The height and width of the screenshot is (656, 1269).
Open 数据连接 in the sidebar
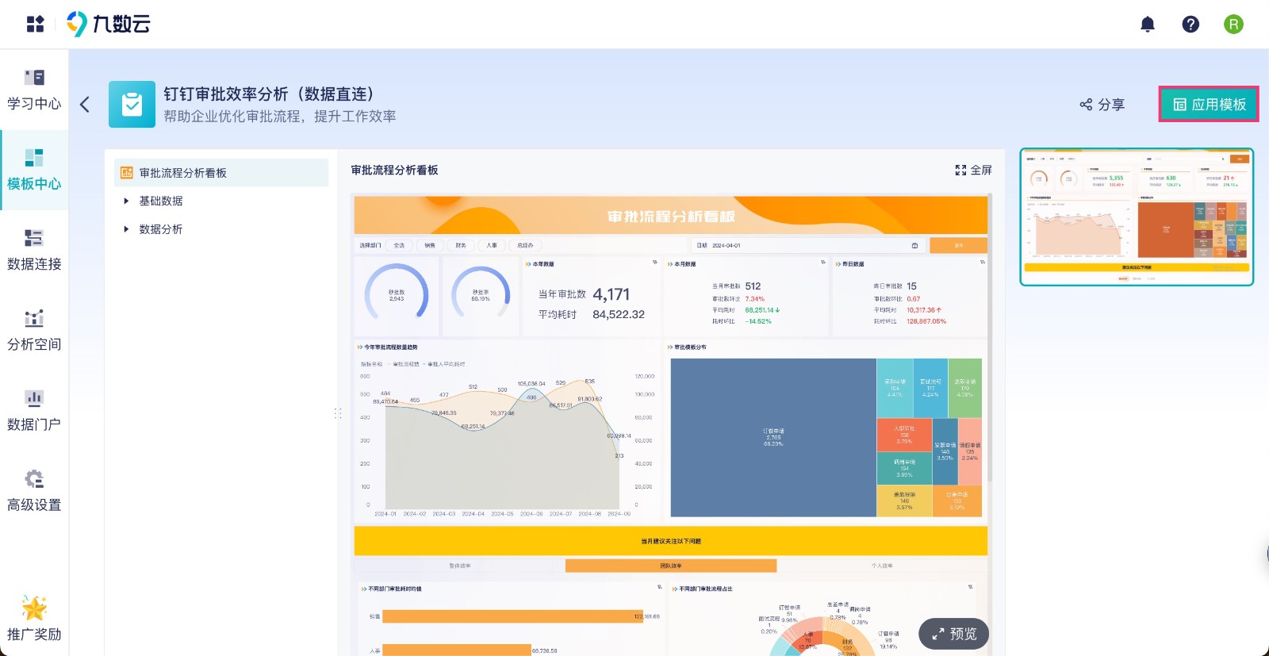34,250
